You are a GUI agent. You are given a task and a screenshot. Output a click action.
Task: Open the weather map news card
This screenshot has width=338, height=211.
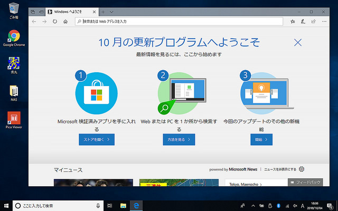pyautogui.click(x=179, y=183)
